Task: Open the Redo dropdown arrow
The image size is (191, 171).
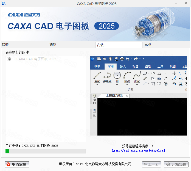Action: [x=140, y=59]
